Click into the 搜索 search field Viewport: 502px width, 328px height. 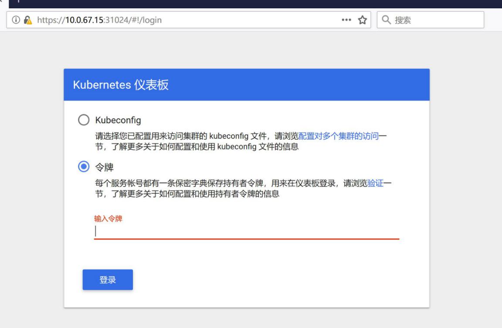click(x=436, y=20)
